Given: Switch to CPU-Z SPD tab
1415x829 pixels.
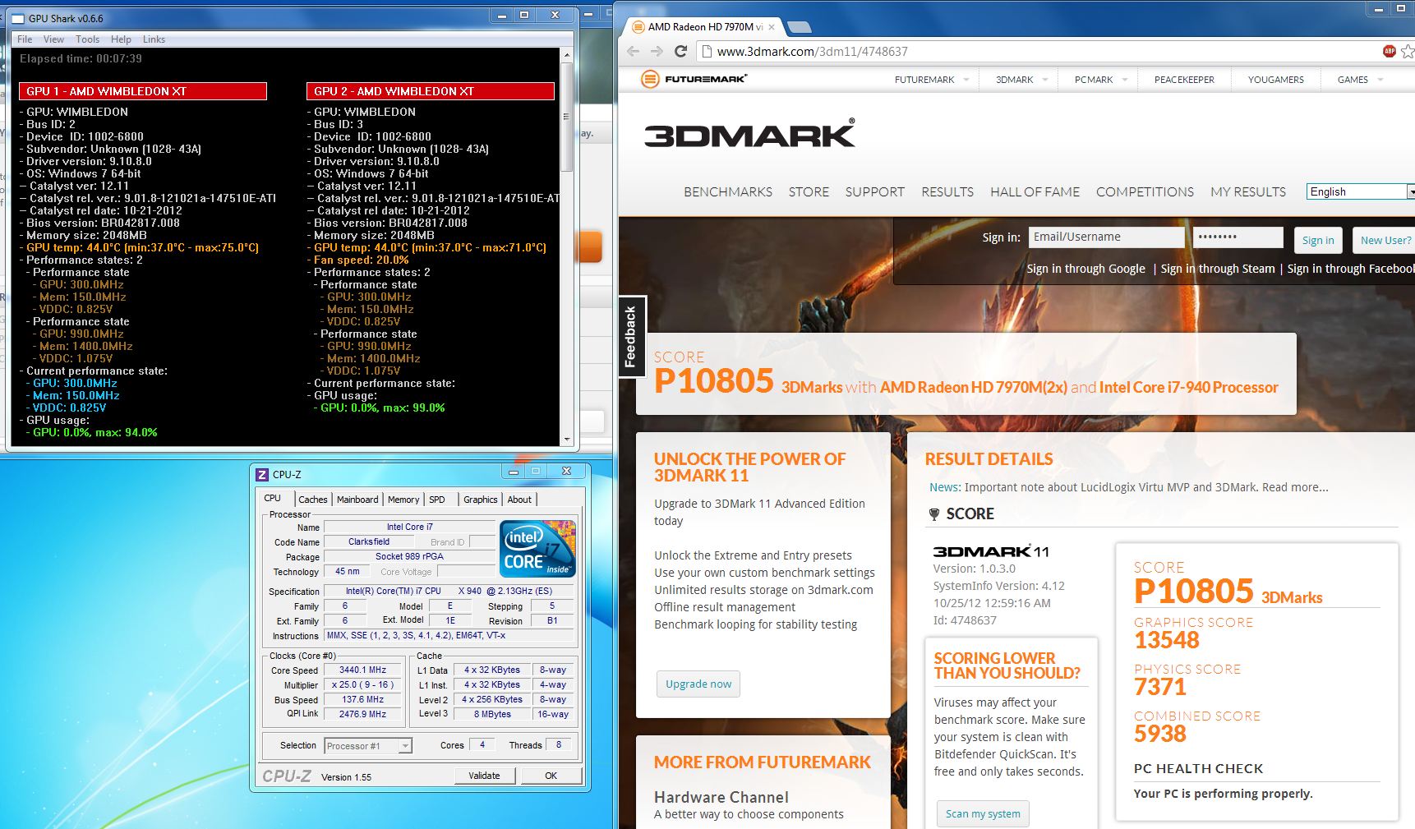Looking at the screenshot, I should [437, 500].
